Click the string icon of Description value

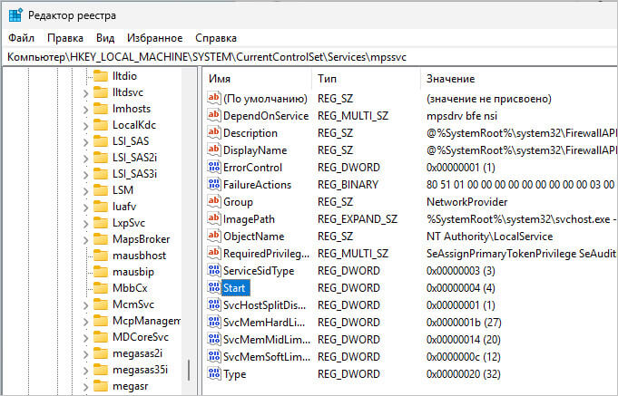(213, 132)
